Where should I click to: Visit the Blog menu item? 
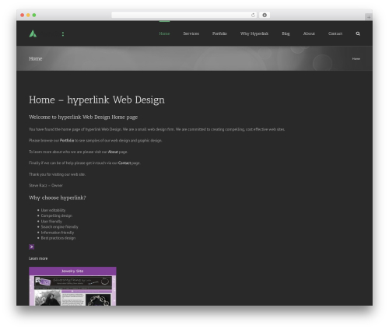[x=286, y=33]
